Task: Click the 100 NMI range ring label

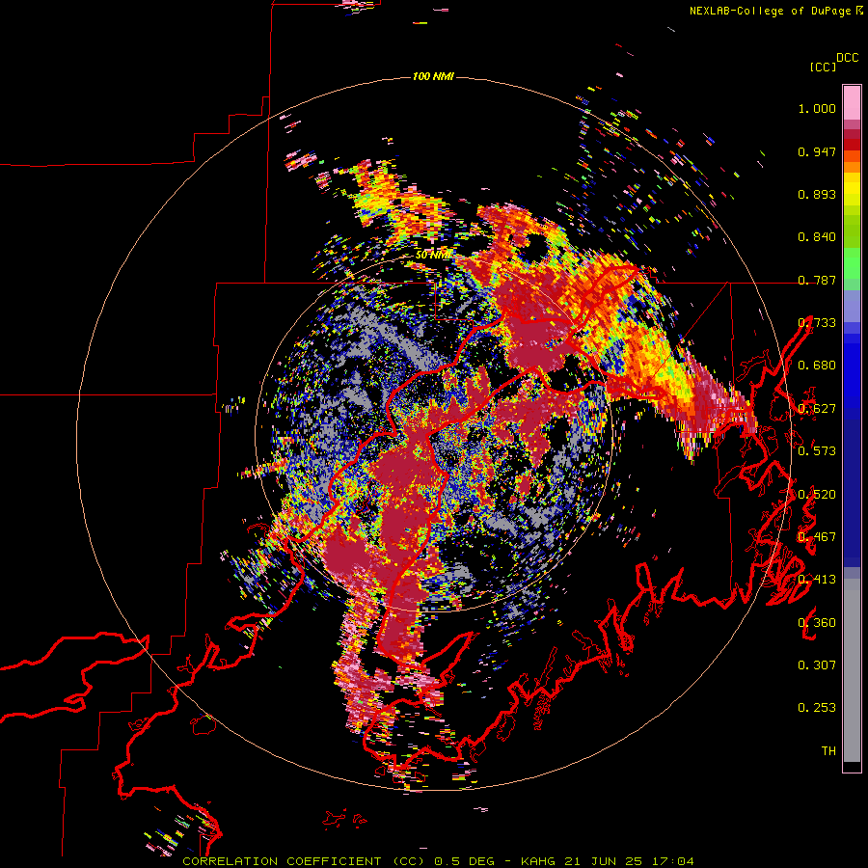Action: tap(433, 76)
